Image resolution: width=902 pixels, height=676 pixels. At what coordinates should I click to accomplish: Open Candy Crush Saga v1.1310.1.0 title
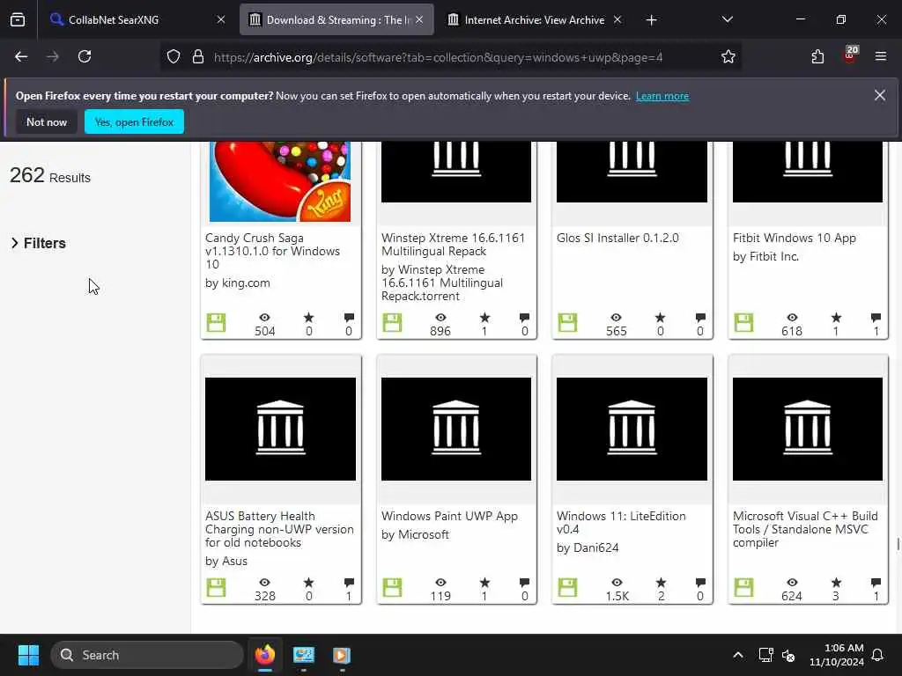(x=273, y=251)
